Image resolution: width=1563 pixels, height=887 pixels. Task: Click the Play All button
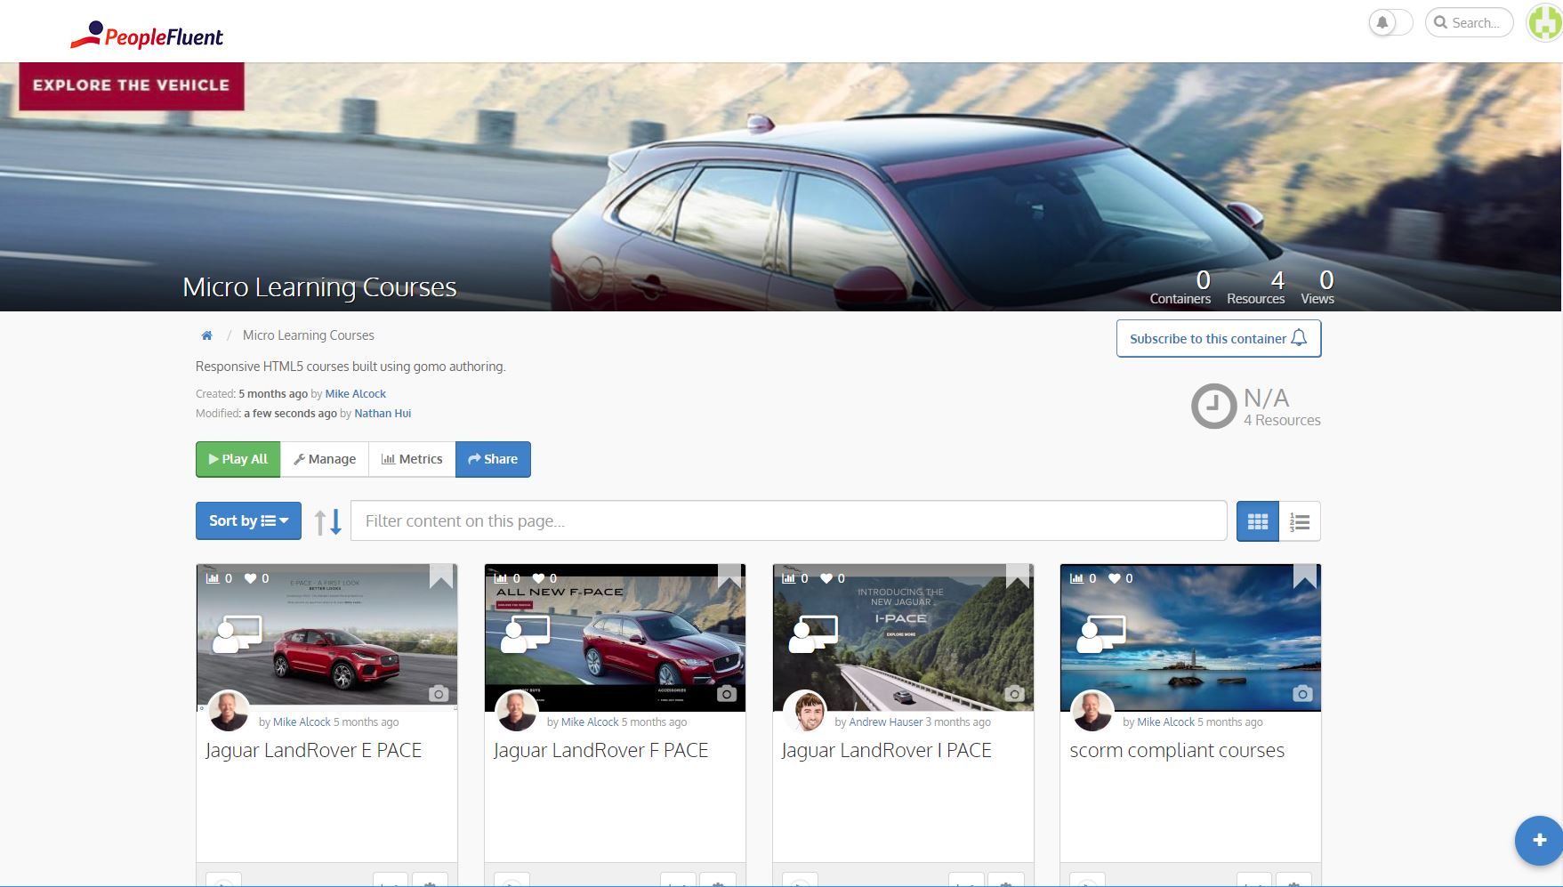(238, 459)
